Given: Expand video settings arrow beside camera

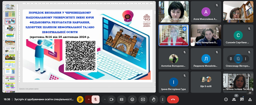Looking at the screenshot, I should pyautogui.click(x=105, y=99).
